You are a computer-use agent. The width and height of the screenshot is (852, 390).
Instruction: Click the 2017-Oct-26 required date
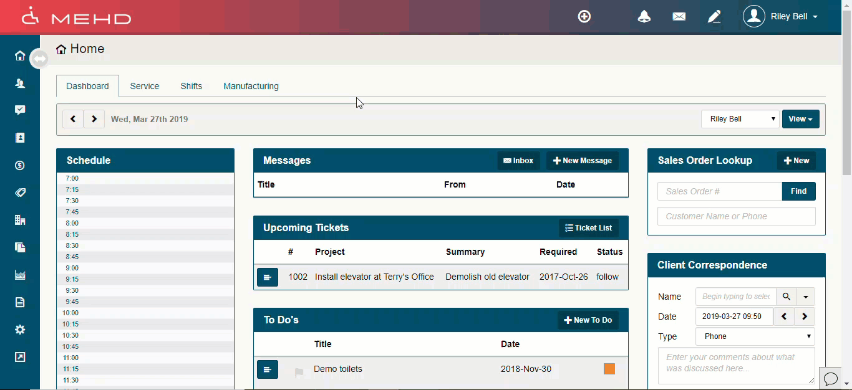pos(564,277)
